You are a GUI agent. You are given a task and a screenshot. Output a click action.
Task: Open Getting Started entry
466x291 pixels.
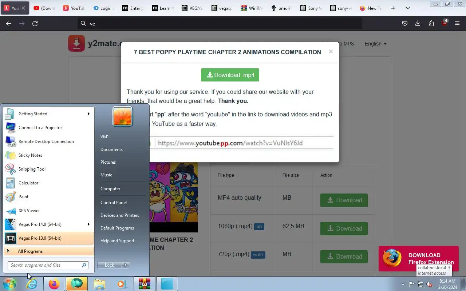point(49,114)
